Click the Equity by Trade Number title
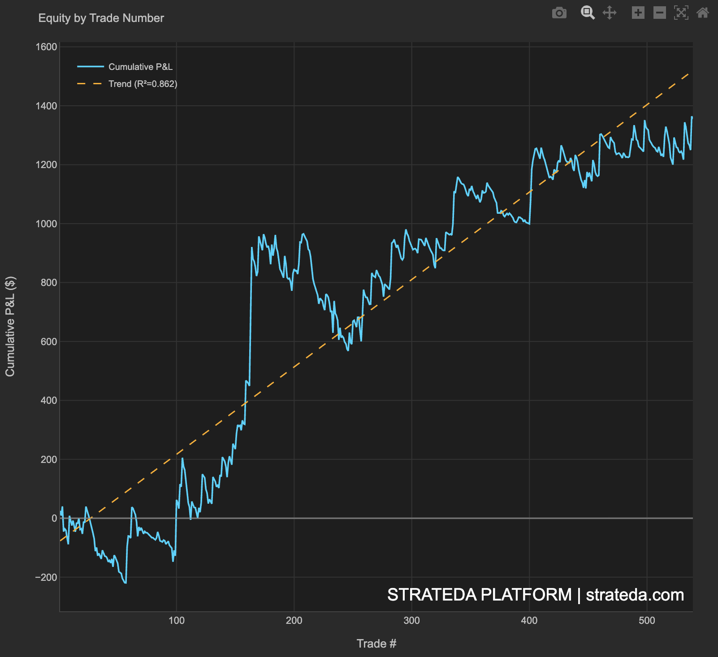This screenshot has width=718, height=657. pyautogui.click(x=101, y=18)
